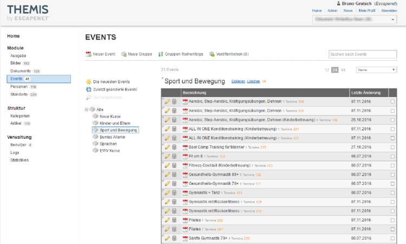
Task: Click the Editieren link next to group title
Action: [x=238, y=81]
